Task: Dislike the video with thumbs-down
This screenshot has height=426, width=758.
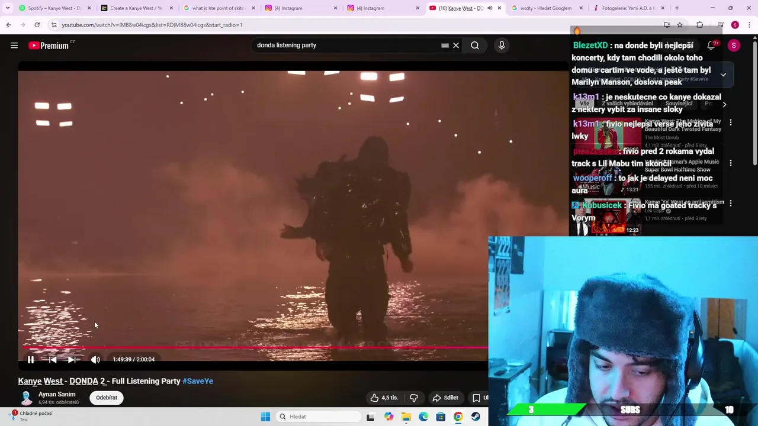Action: (x=414, y=398)
